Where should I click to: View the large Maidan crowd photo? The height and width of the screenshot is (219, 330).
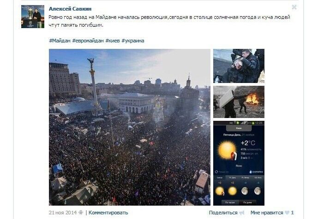tap(129, 127)
